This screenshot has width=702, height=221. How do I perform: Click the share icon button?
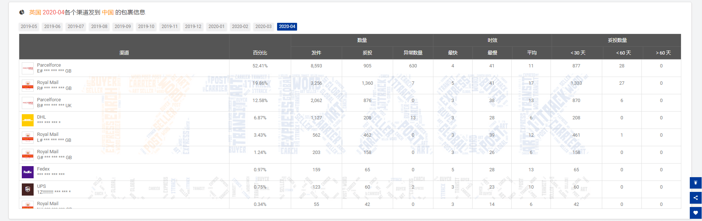695,198
